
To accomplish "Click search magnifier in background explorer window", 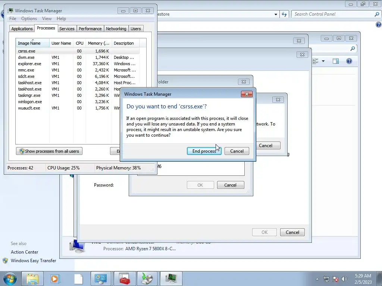I will [x=353, y=49].
